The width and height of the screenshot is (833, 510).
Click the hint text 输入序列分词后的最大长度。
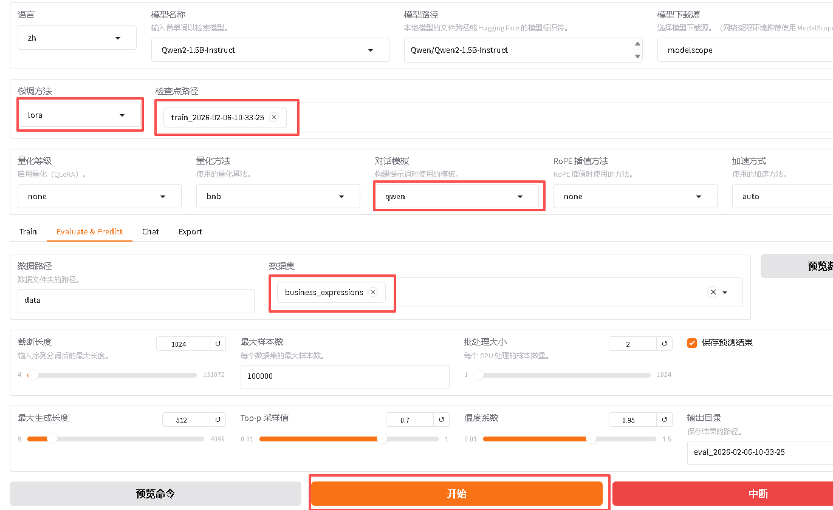coord(63,355)
